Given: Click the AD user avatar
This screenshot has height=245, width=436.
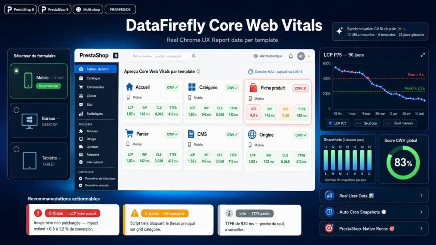Looking at the screenshot, I should [301, 56].
